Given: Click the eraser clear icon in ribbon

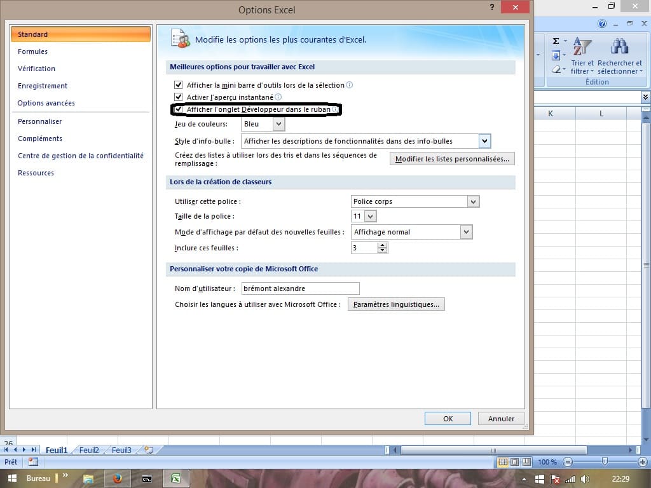Looking at the screenshot, I should pyautogui.click(x=556, y=69).
